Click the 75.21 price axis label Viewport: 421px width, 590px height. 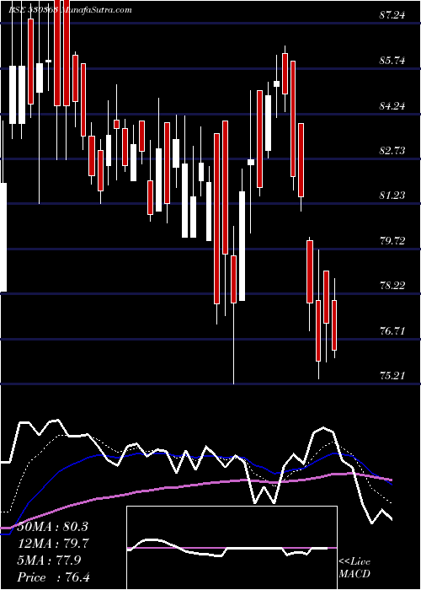click(x=393, y=376)
